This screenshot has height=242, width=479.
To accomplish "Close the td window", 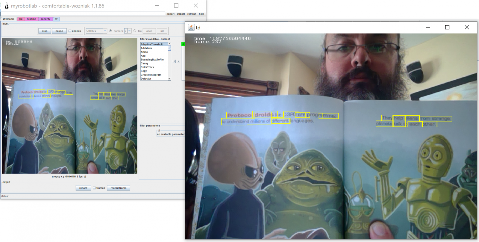I will pyautogui.click(x=467, y=27).
